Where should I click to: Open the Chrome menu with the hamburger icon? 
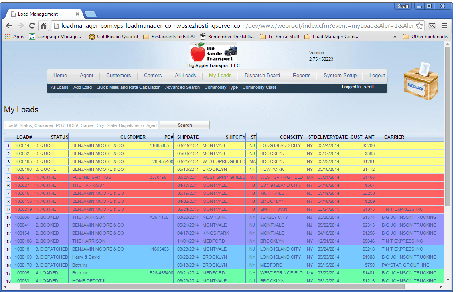[x=444, y=25]
